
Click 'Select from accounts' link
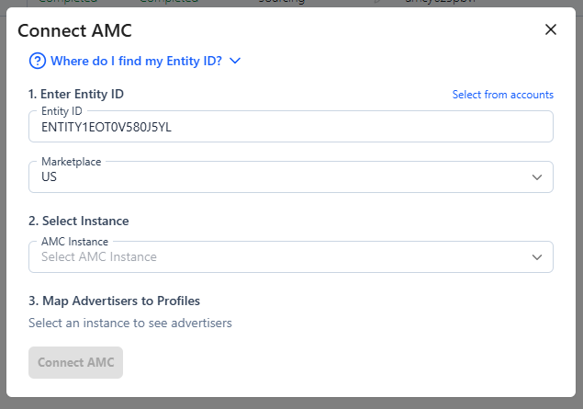(503, 95)
